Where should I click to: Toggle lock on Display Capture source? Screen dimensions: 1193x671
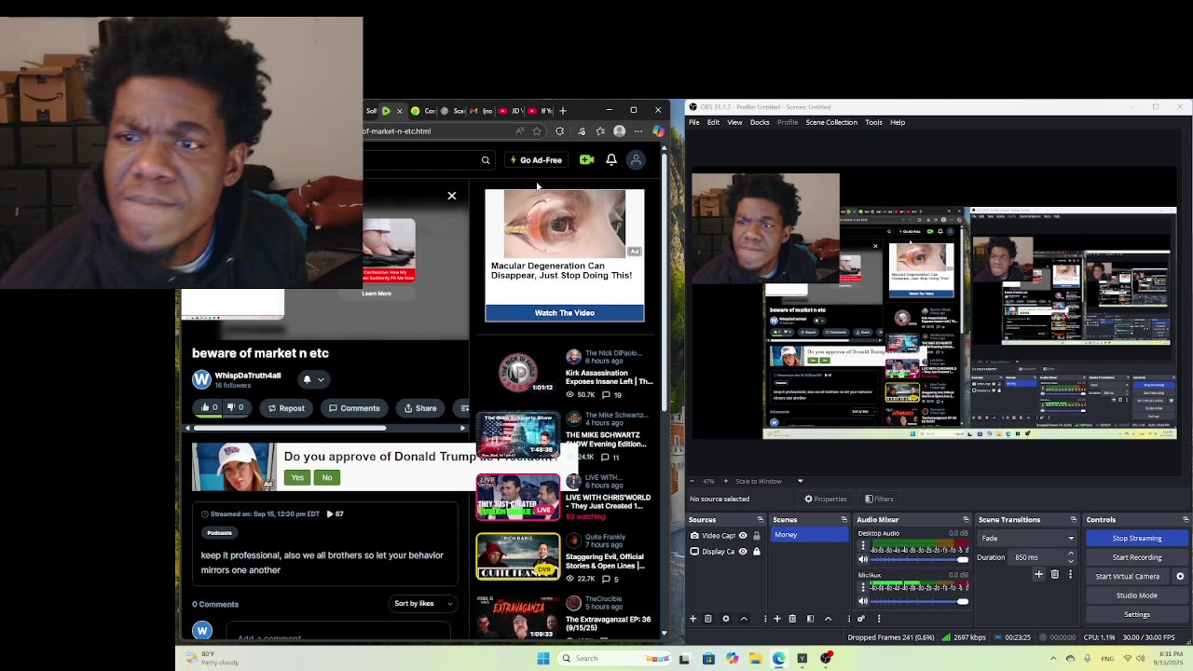point(757,552)
